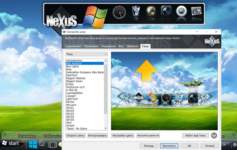Select Taped - No Space theme
The width and height of the screenshot is (237, 150).
pyautogui.click(x=85, y=129)
